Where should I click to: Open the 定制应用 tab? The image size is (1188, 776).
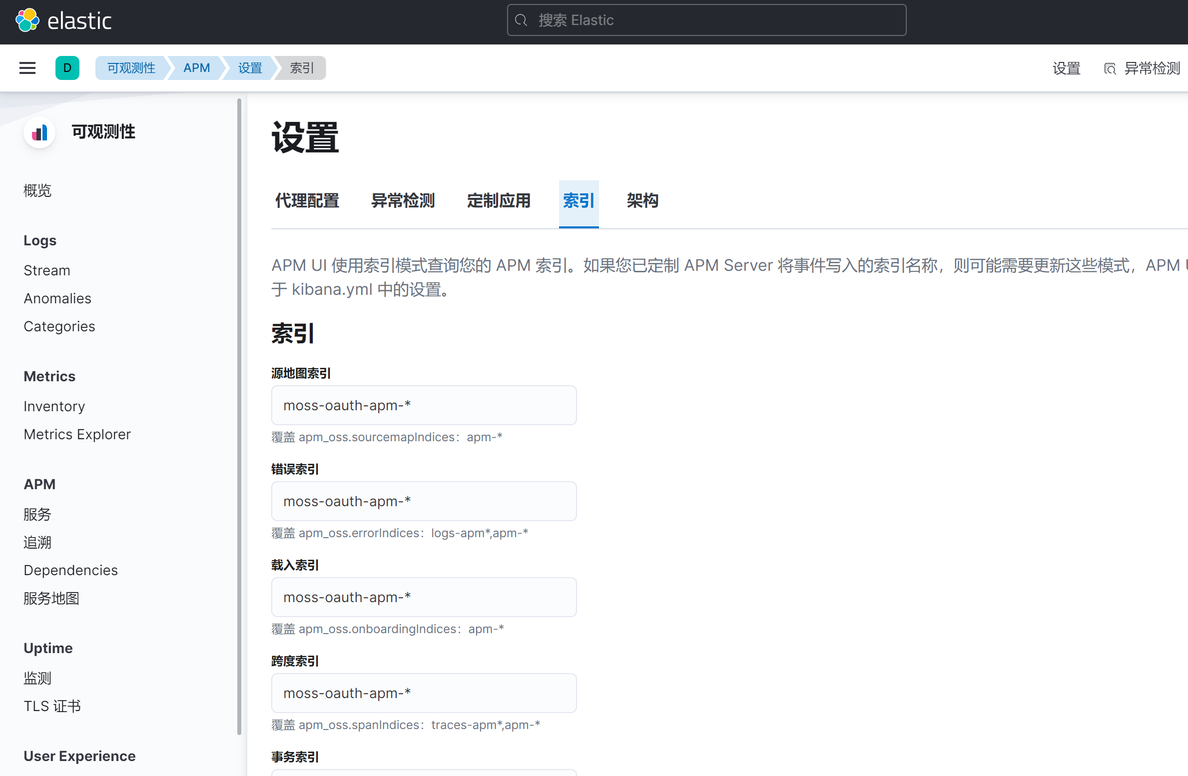pos(498,201)
